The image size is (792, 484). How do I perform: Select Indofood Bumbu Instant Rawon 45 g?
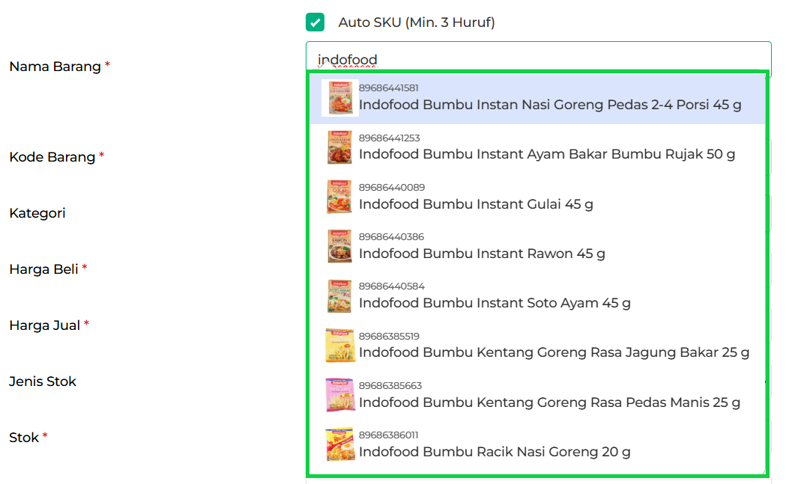482,253
